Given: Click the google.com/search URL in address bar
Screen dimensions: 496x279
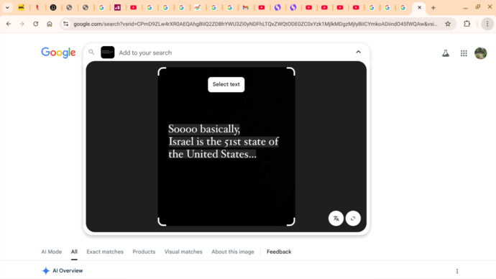Looking at the screenshot, I should (255, 24).
